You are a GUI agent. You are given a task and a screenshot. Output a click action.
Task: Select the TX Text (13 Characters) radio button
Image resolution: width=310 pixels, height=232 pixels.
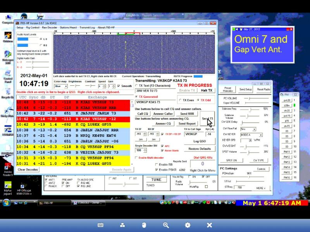[x=136, y=85]
